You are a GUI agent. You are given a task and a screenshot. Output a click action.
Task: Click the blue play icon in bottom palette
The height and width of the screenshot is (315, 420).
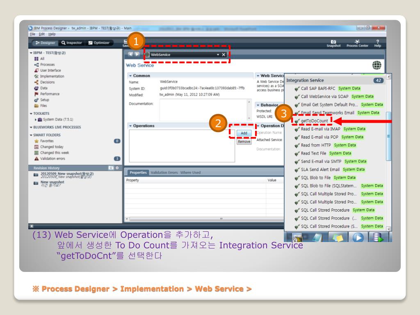point(358,237)
